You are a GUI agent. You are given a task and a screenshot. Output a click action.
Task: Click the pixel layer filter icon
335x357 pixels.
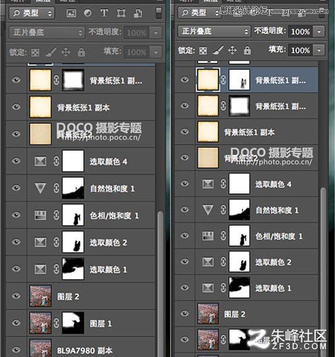click(71, 13)
